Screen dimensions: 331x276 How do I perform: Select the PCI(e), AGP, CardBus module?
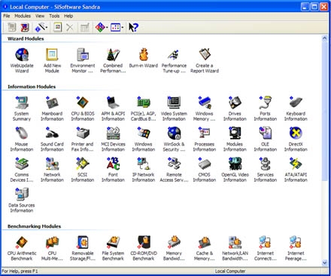tap(144, 109)
